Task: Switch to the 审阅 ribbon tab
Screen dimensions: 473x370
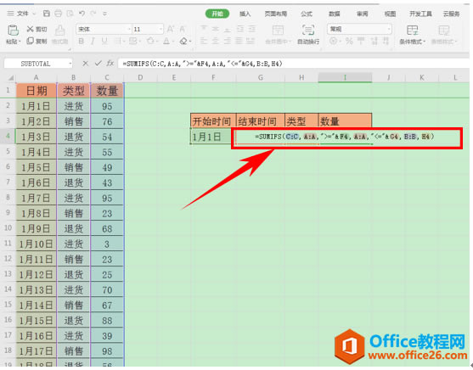Action: pos(363,14)
